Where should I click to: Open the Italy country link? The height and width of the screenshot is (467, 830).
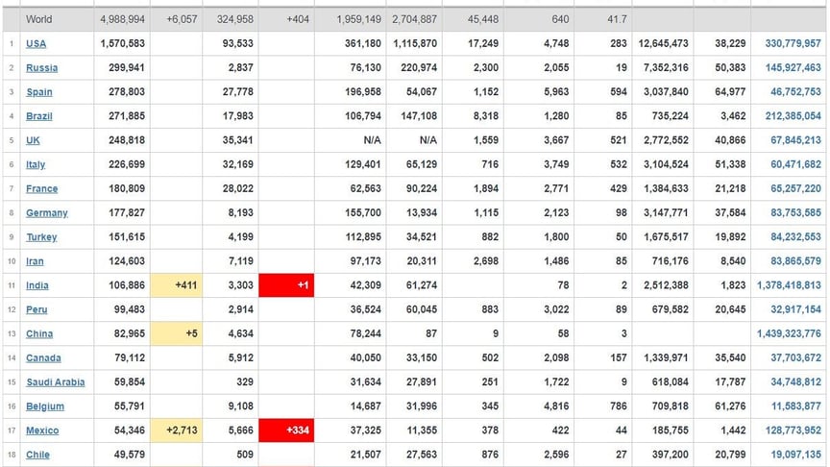click(x=36, y=165)
